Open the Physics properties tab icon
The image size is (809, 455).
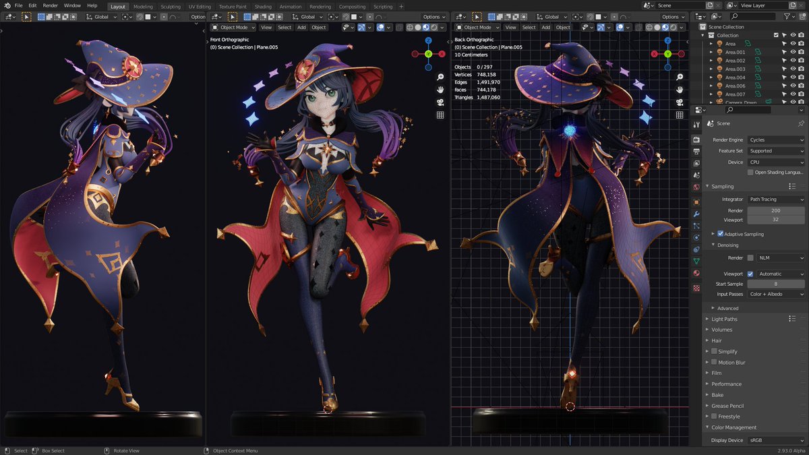point(696,237)
